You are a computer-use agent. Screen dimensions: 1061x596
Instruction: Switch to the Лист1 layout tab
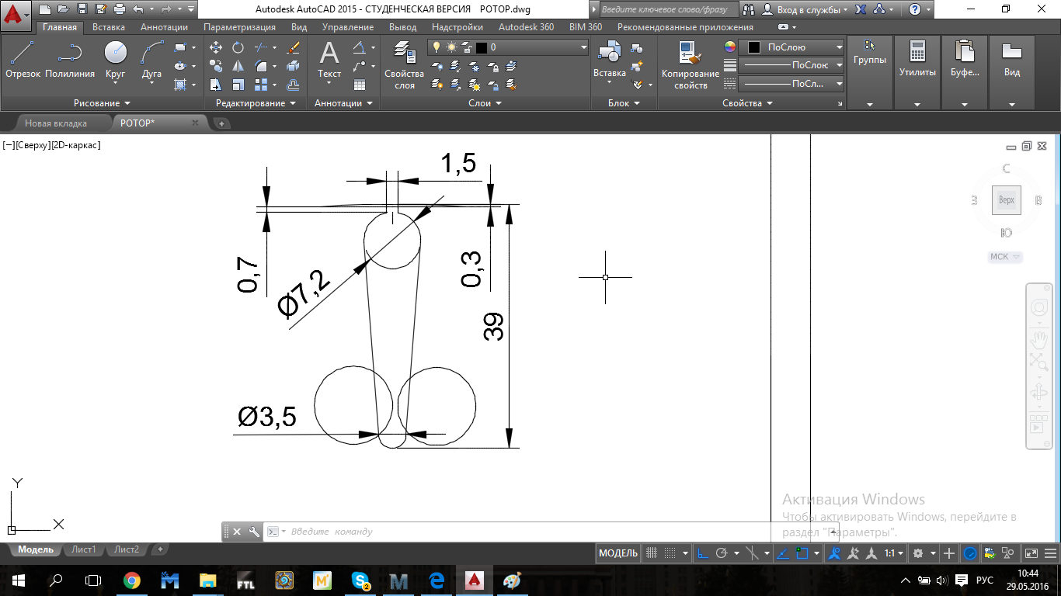[x=84, y=549]
